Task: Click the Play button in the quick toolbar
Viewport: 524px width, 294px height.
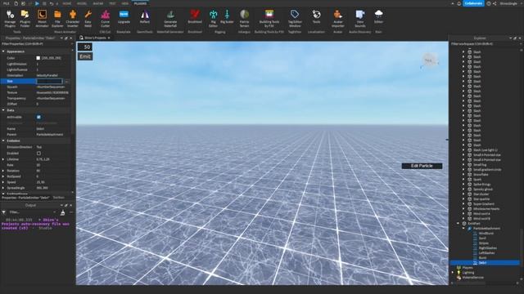Action: (37, 3)
